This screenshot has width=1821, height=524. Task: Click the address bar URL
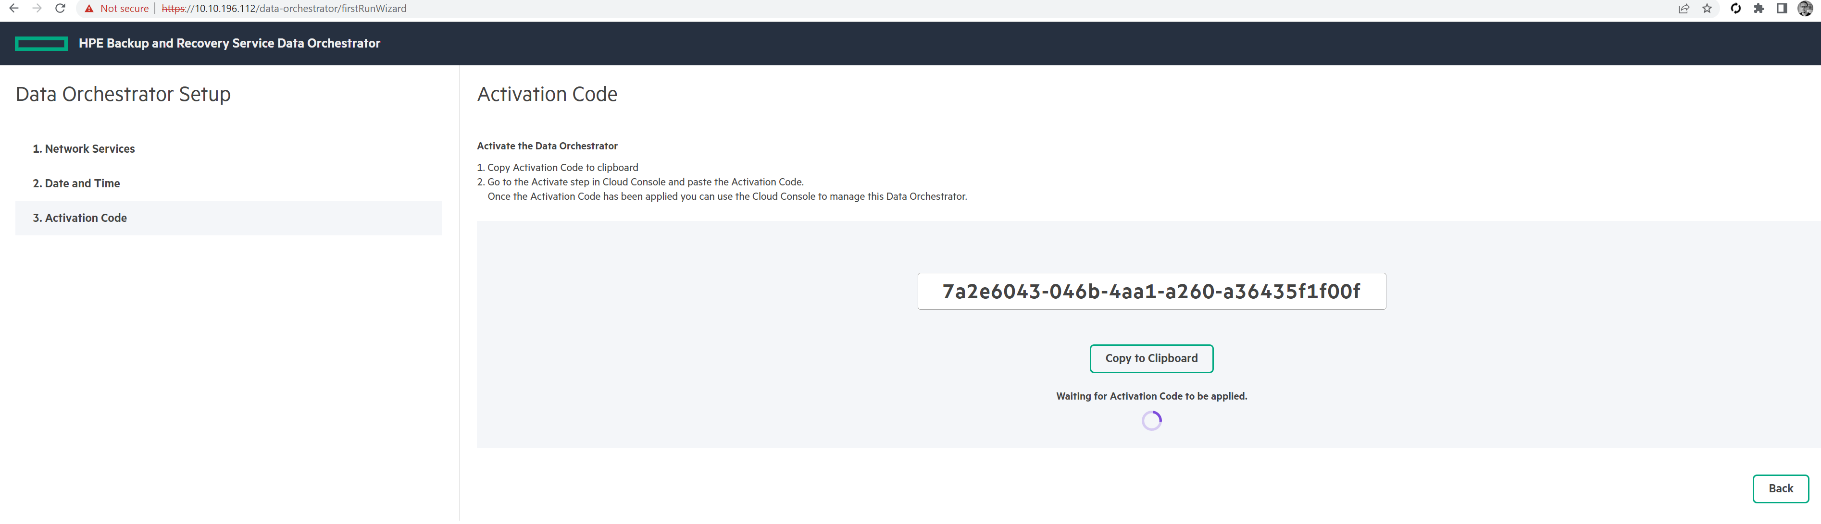284,9
